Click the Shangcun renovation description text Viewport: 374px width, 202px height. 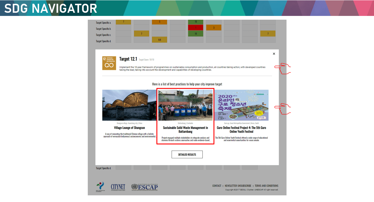129,135
